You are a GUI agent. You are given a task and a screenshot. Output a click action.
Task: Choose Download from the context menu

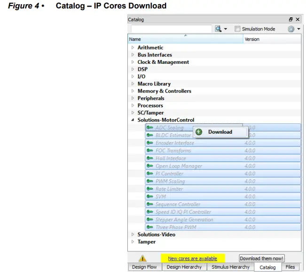tap(220, 132)
